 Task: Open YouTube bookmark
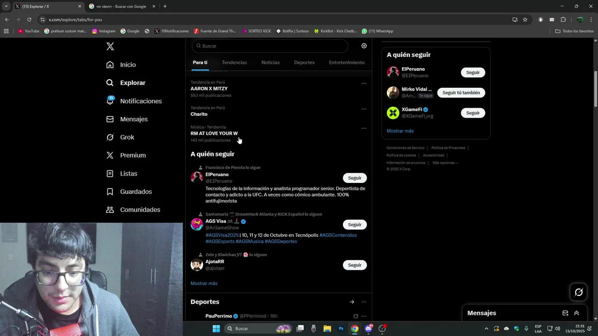pos(28,31)
